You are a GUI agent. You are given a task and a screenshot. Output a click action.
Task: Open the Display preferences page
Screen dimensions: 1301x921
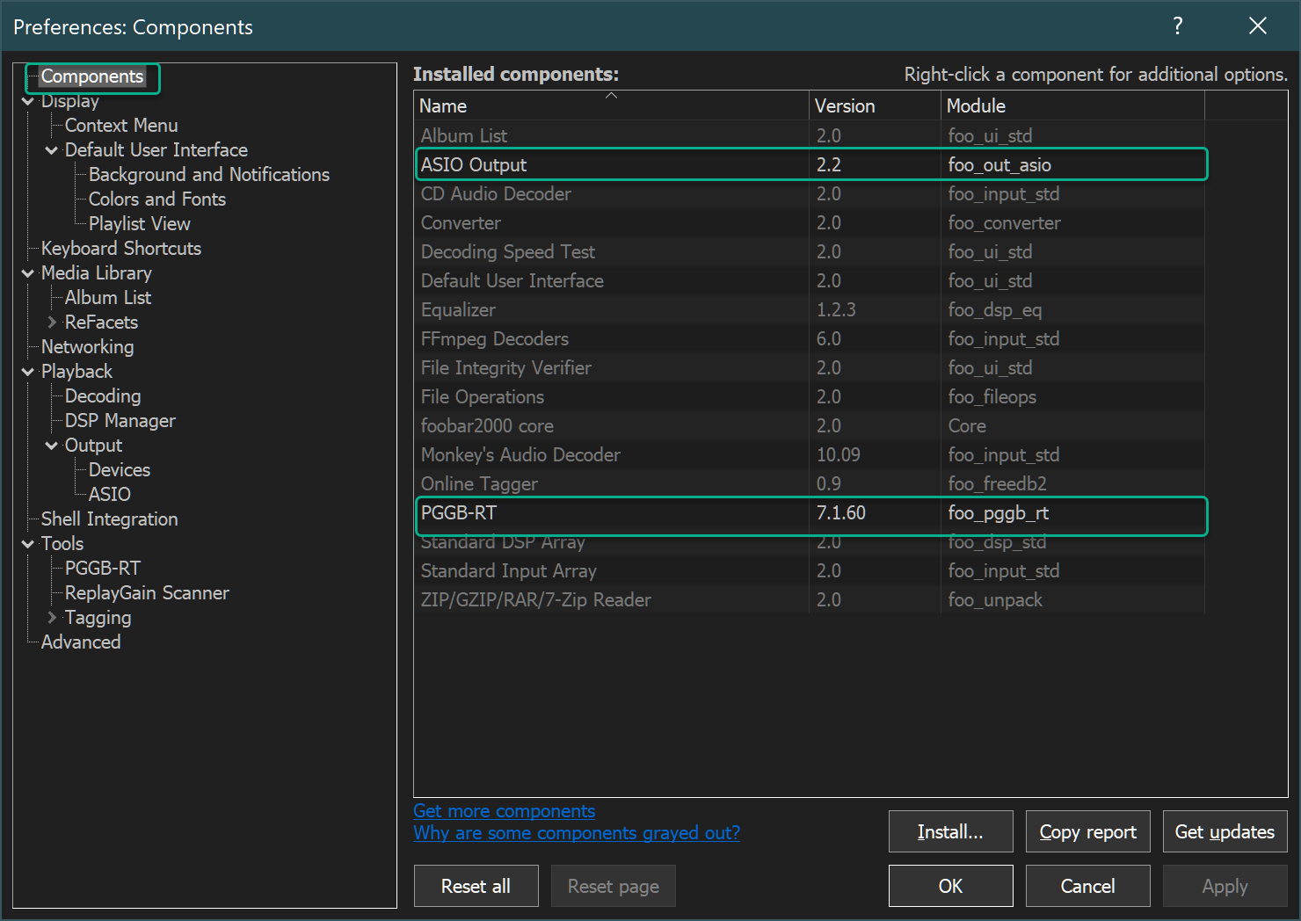pyautogui.click(x=70, y=101)
